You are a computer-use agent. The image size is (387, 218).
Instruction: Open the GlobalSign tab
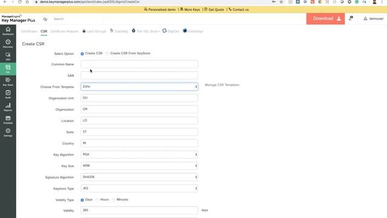[x=193, y=31]
